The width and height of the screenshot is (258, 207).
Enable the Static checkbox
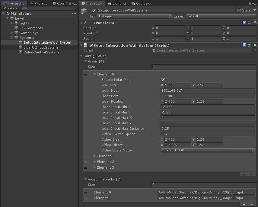[239, 10]
